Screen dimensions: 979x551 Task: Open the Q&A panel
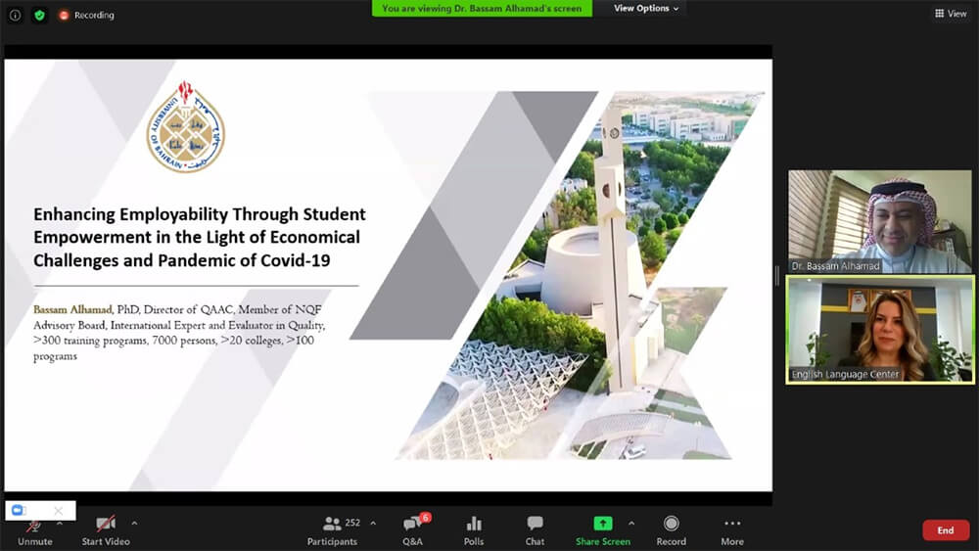pos(412,529)
